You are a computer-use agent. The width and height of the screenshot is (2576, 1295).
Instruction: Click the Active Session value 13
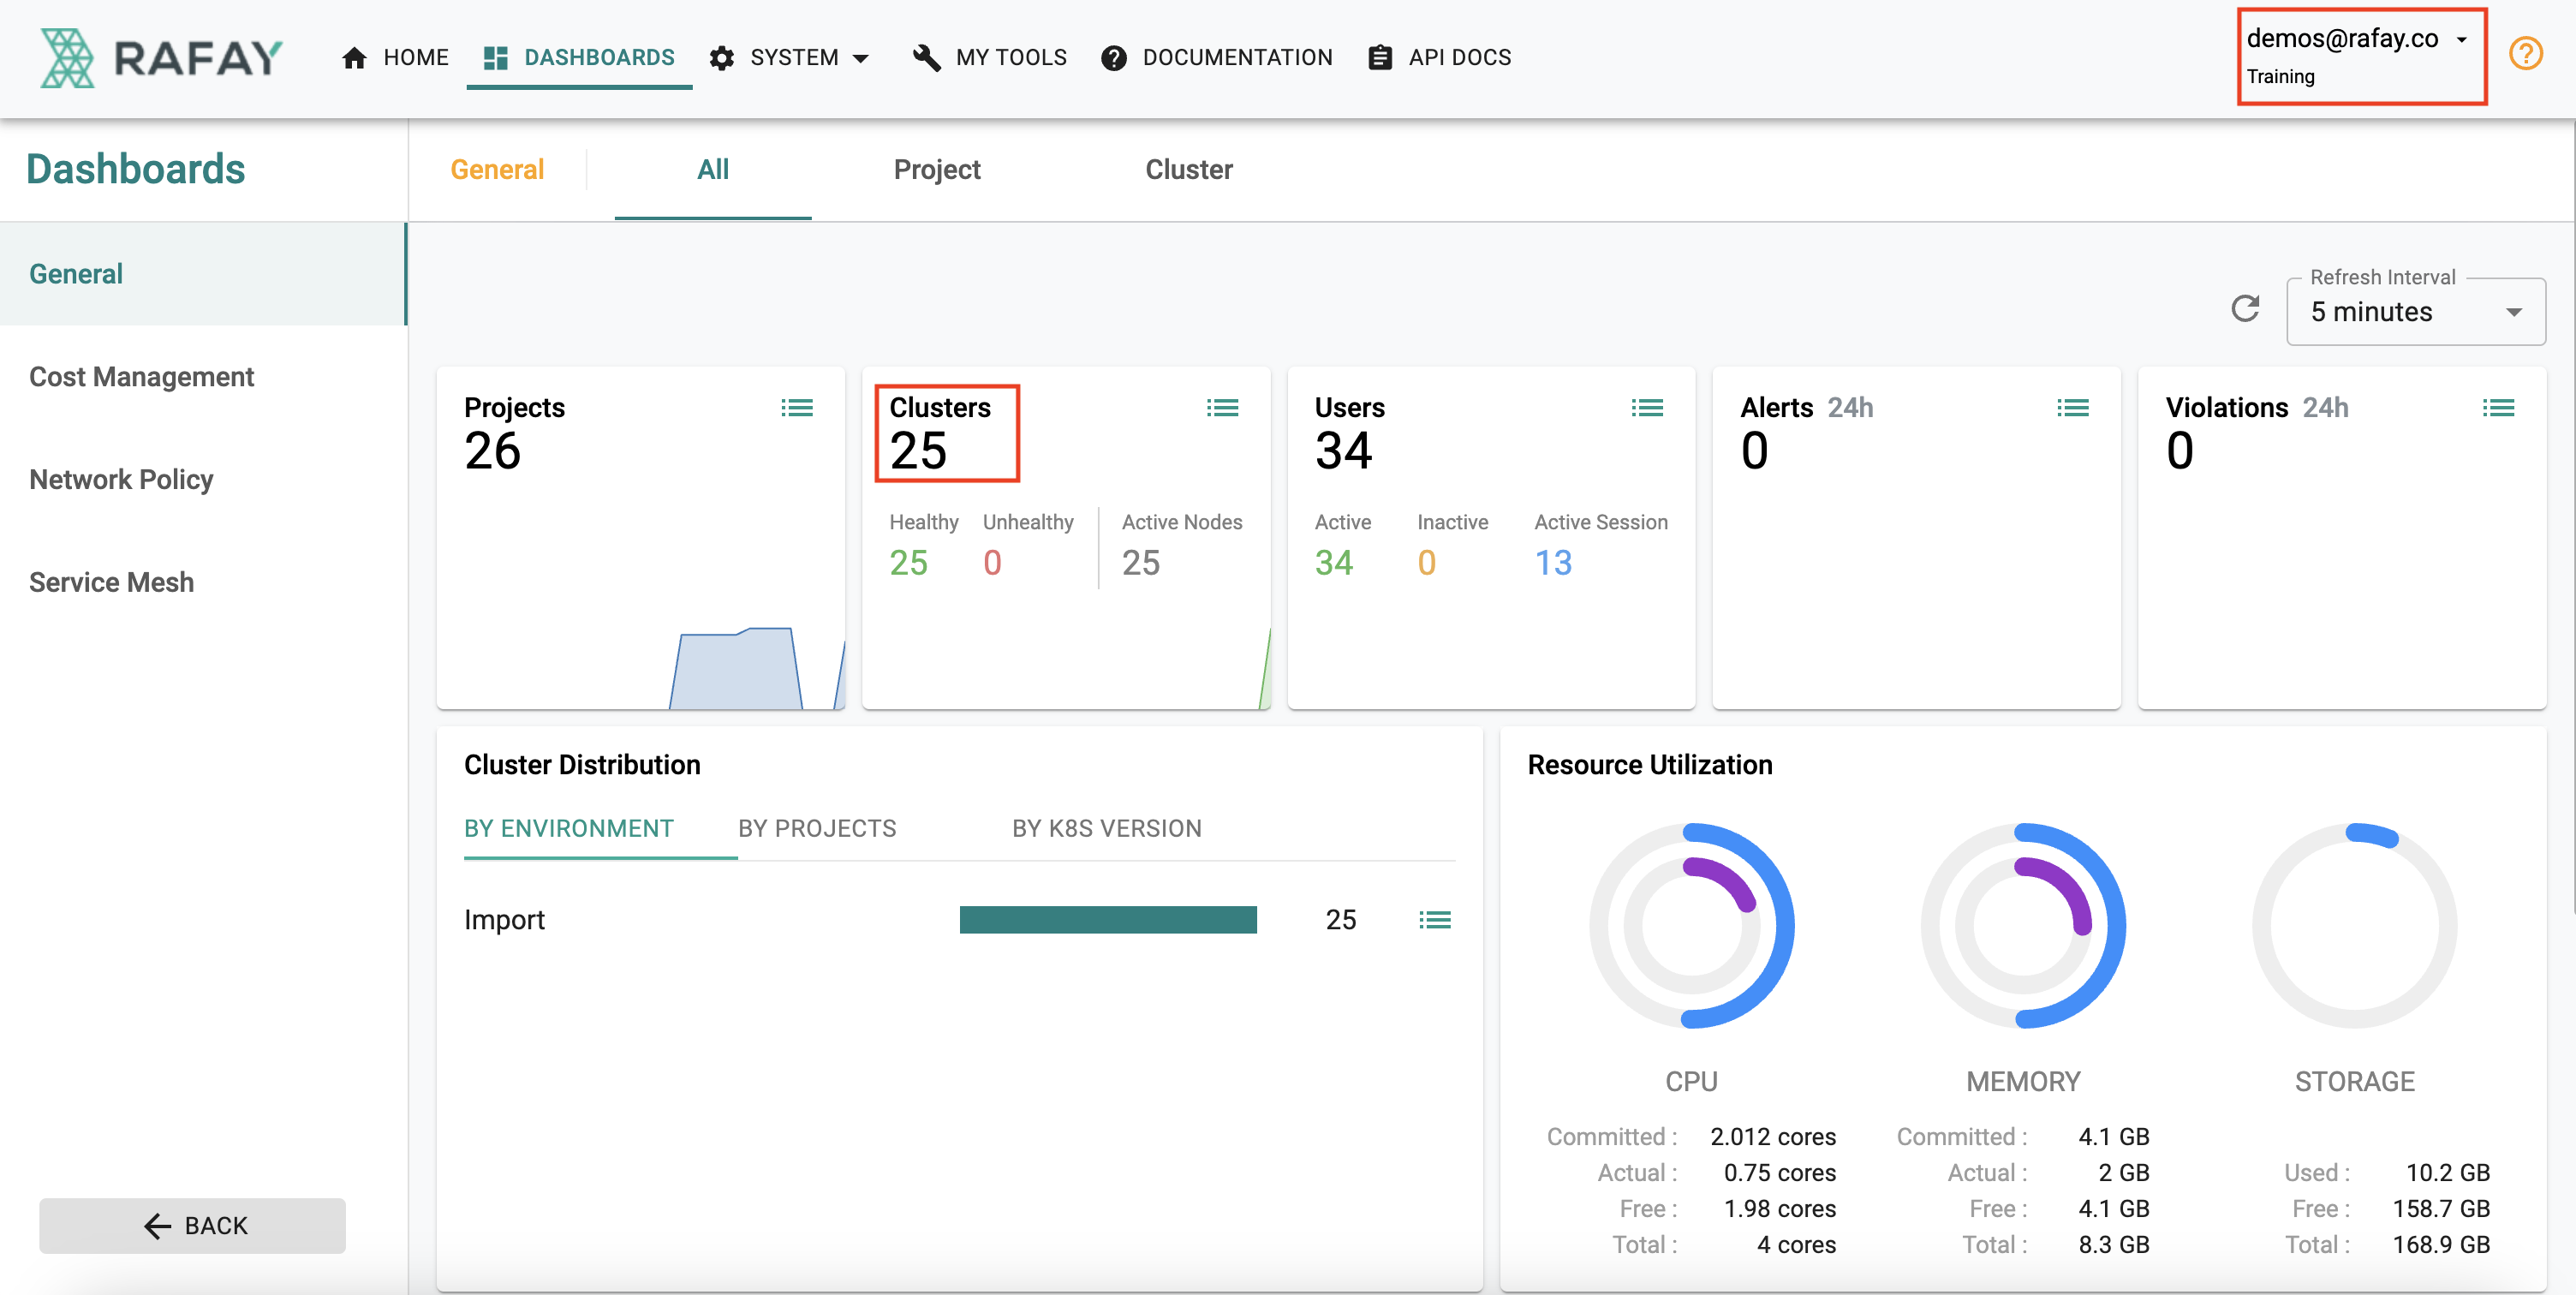1553,563
